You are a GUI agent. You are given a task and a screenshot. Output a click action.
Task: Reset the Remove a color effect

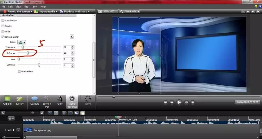[x=72, y=37]
